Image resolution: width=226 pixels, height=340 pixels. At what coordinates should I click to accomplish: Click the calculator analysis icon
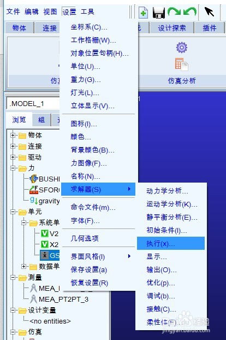pos(181,64)
